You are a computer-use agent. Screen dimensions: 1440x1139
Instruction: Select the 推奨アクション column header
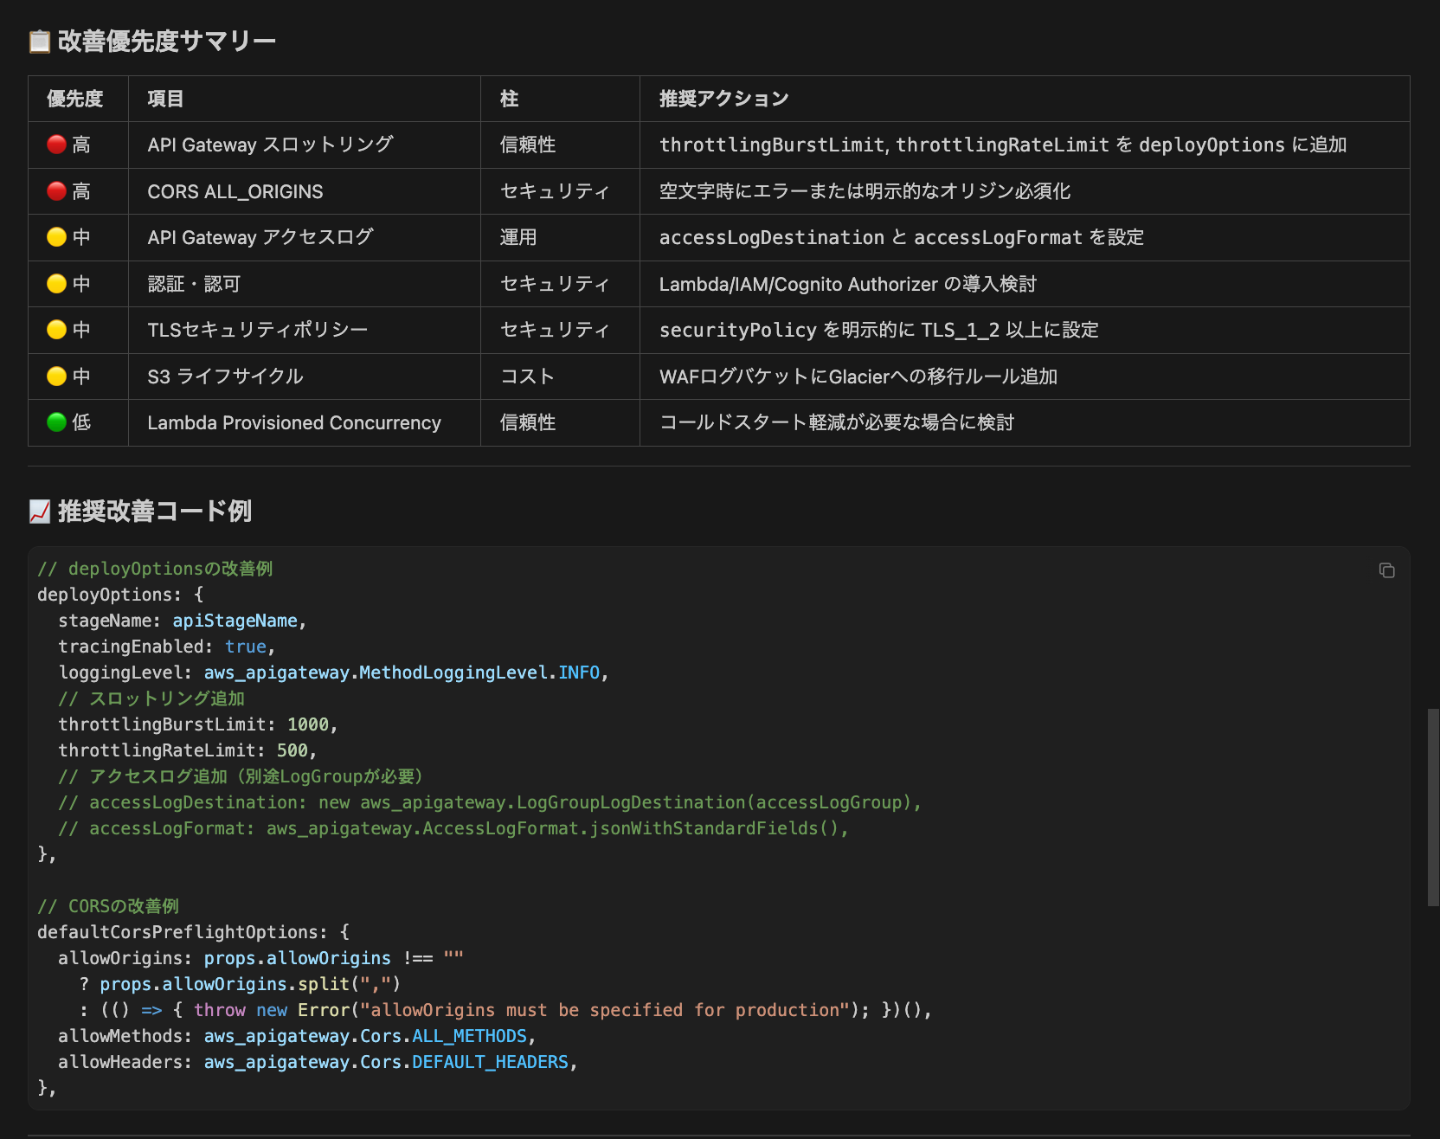723,99
